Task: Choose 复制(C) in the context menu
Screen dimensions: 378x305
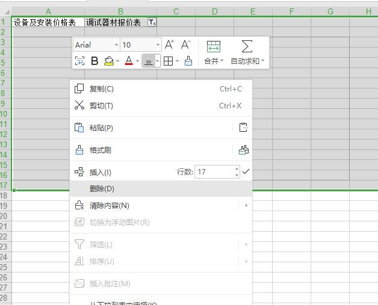Action: pos(101,89)
